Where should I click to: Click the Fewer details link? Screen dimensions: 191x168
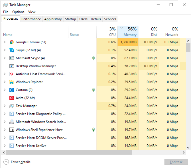click(21, 162)
